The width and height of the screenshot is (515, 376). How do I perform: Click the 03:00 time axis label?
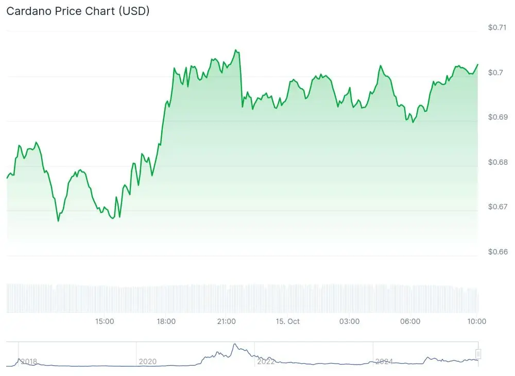349,321
